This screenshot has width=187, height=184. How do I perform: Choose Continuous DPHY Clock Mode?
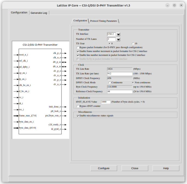110,82
